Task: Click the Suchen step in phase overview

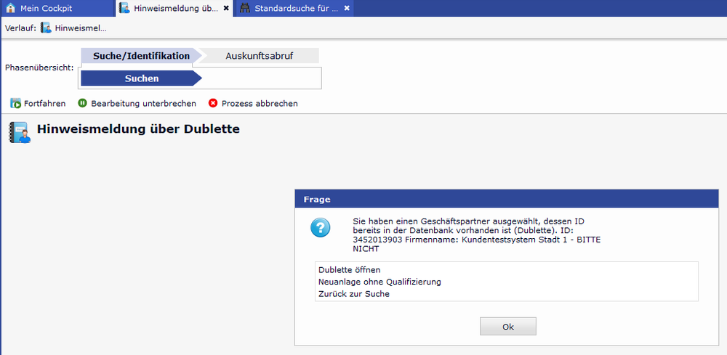Action: pyautogui.click(x=141, y=78)
